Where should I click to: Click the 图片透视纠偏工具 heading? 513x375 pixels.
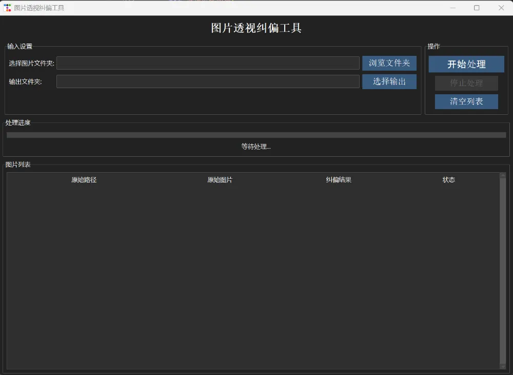pos(256,28)
